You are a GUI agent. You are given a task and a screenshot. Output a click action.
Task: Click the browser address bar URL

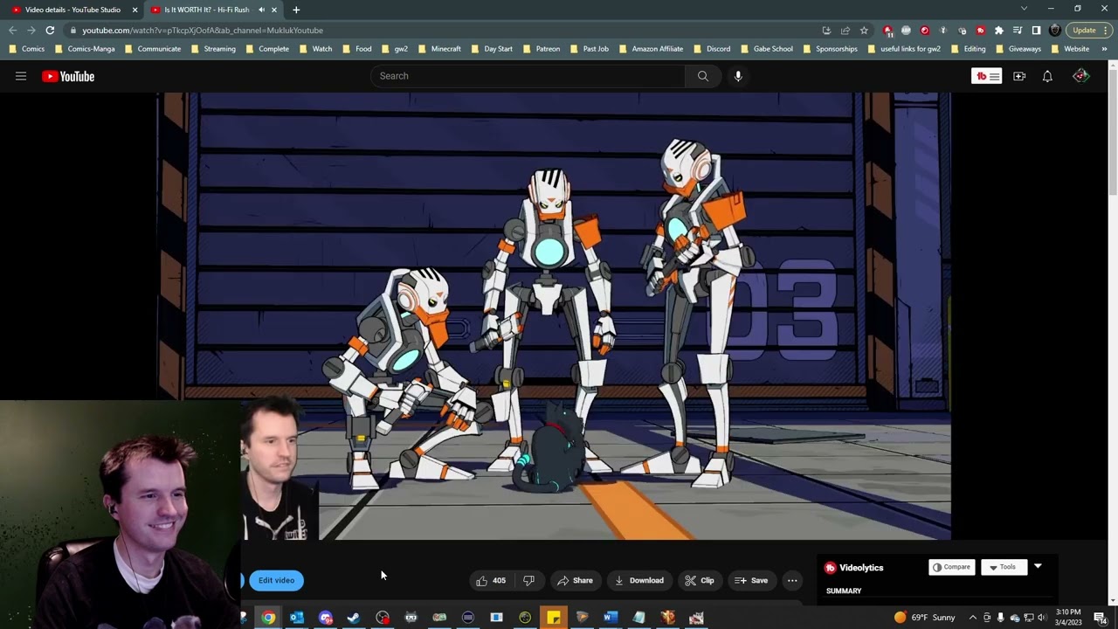[203, 31]
